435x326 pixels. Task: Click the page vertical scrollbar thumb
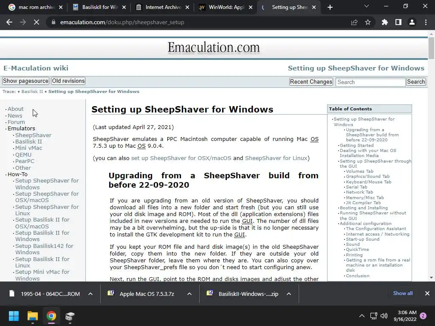click(x=431, y=48)
